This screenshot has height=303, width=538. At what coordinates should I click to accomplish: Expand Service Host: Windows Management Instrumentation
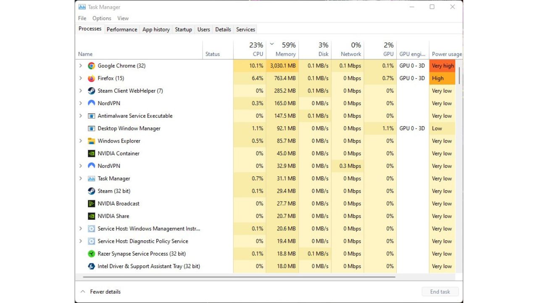tap(81, 229)
